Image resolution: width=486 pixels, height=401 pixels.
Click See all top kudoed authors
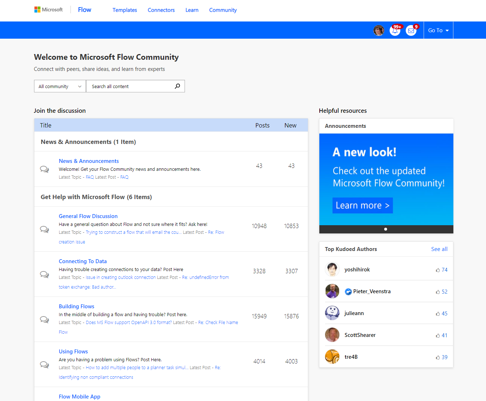(x=439, y=249)
